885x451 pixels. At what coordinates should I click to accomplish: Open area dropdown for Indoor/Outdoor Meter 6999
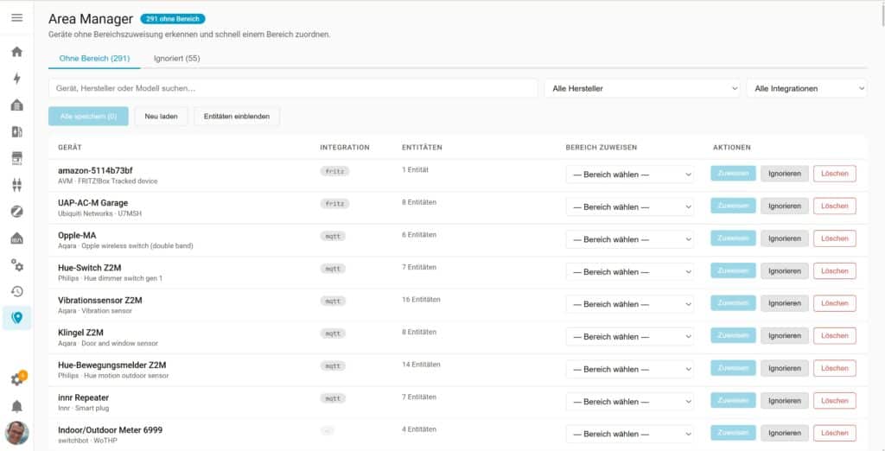630,434
